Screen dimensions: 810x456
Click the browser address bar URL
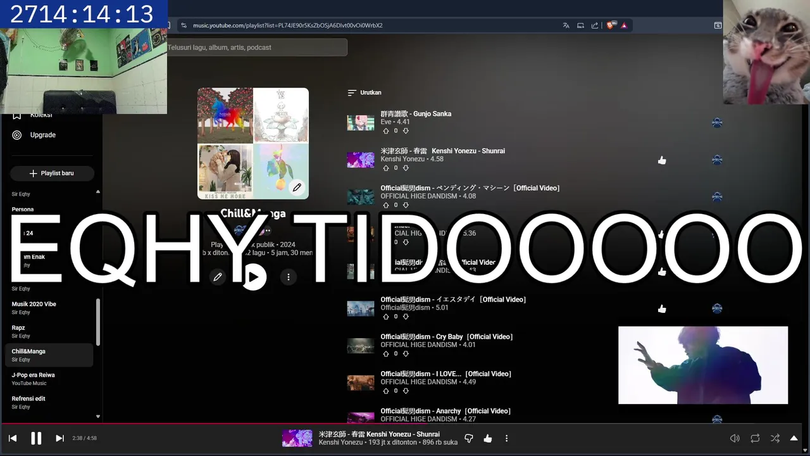click(287, 25)
